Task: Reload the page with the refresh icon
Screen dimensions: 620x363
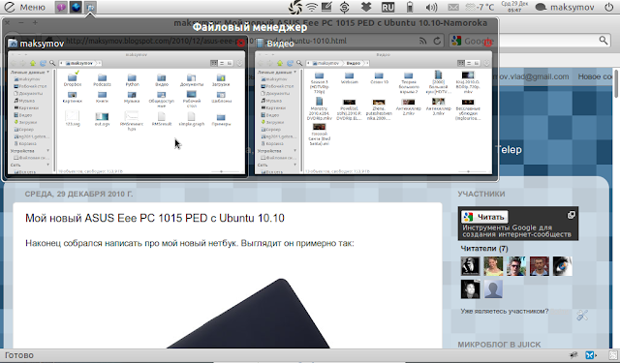Action: click(x=437, y=41)
